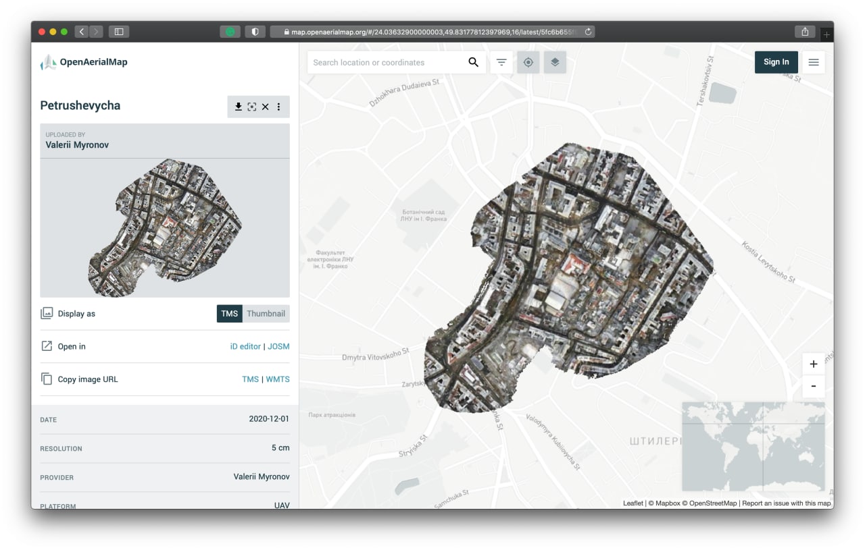Click the OpenAerialMap logo
This screenshot has height=550, width=865.
click(84, 62)
